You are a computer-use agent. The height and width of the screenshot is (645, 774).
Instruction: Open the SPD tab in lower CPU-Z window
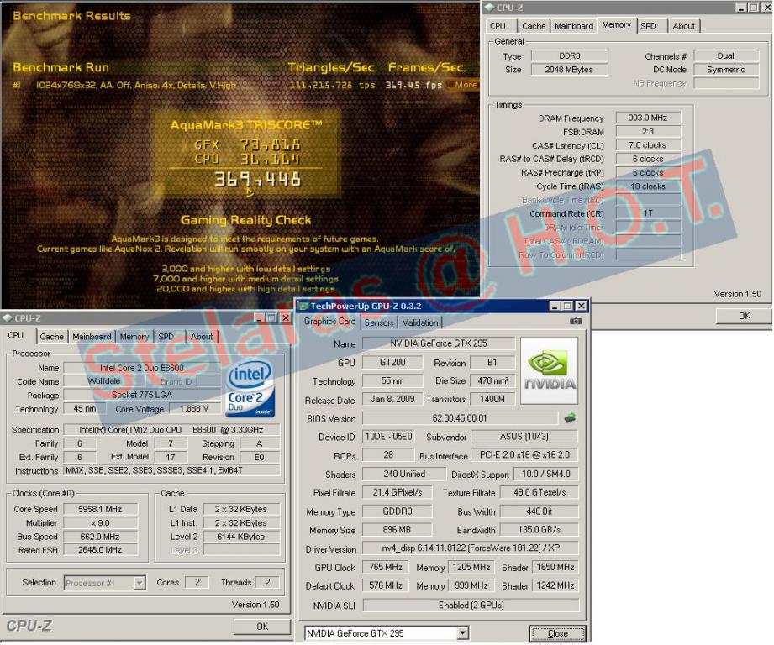[166, 336]
